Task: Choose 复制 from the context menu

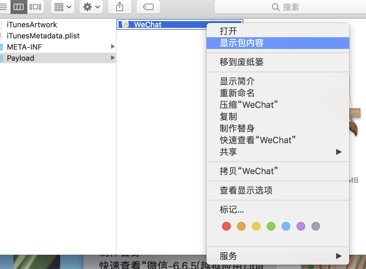Action: (x=278, y=117)
